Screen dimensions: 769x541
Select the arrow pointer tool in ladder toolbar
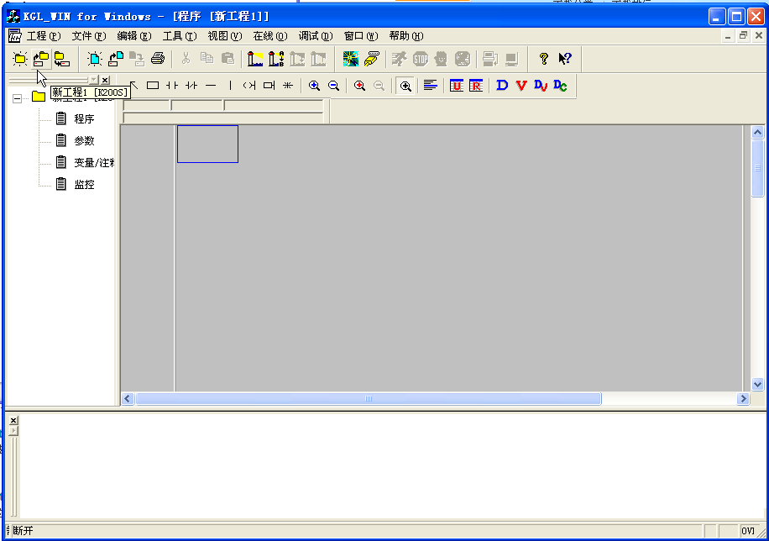pyautogui.click(x=133, y=86)
